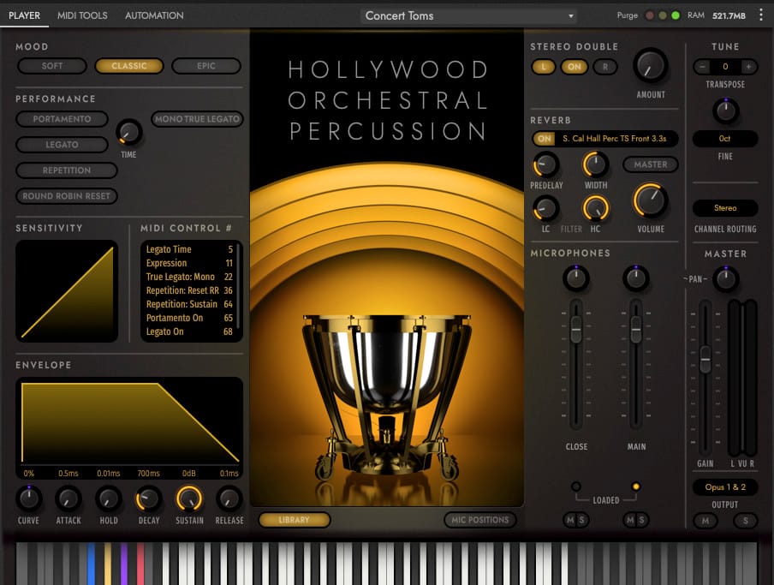Image resolution: width=774 pixels, height=585 pixels.
Task: Click the minus transpose button
Action: (x=702, y=67)
